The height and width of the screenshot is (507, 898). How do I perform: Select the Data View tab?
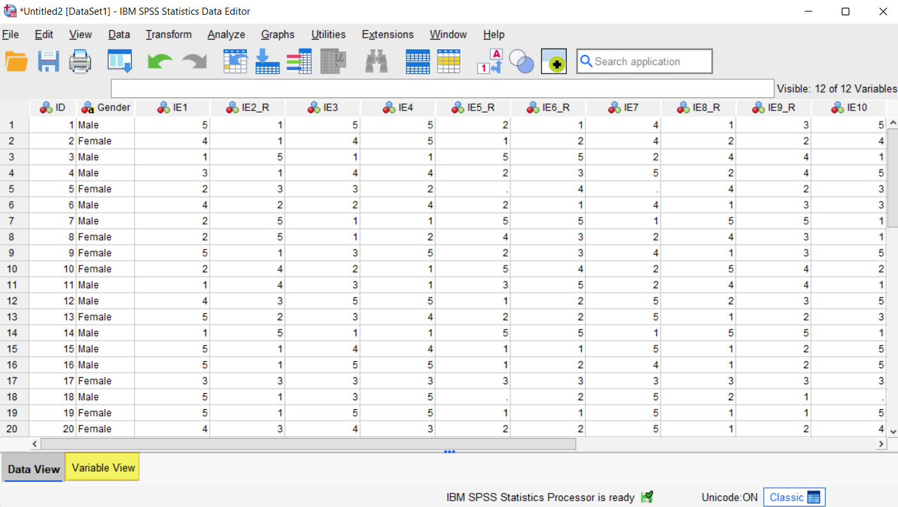pyautogui.click(x=32, y=469)
